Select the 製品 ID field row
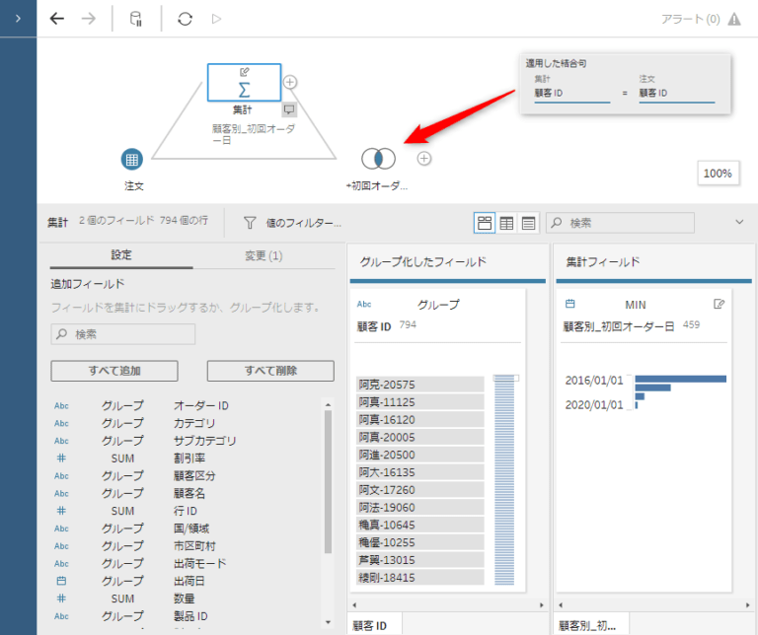The image size is (758, 635). tap(186, 616)
